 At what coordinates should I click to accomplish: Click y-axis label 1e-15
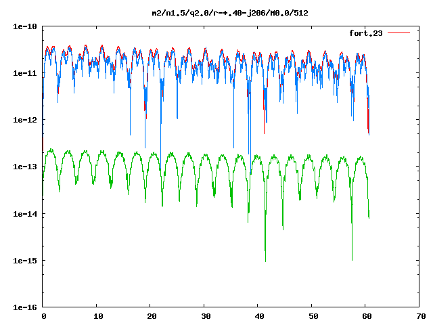tap(25, 261)
